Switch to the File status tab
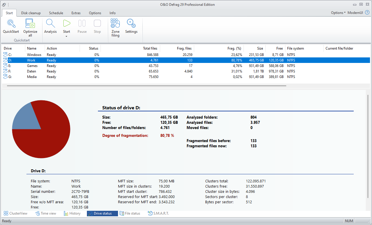372x225 pixels. coord(130,213)
